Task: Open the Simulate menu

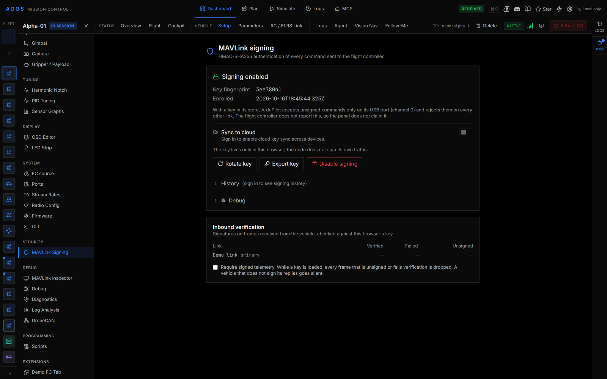Action: (x=282, y=9)
